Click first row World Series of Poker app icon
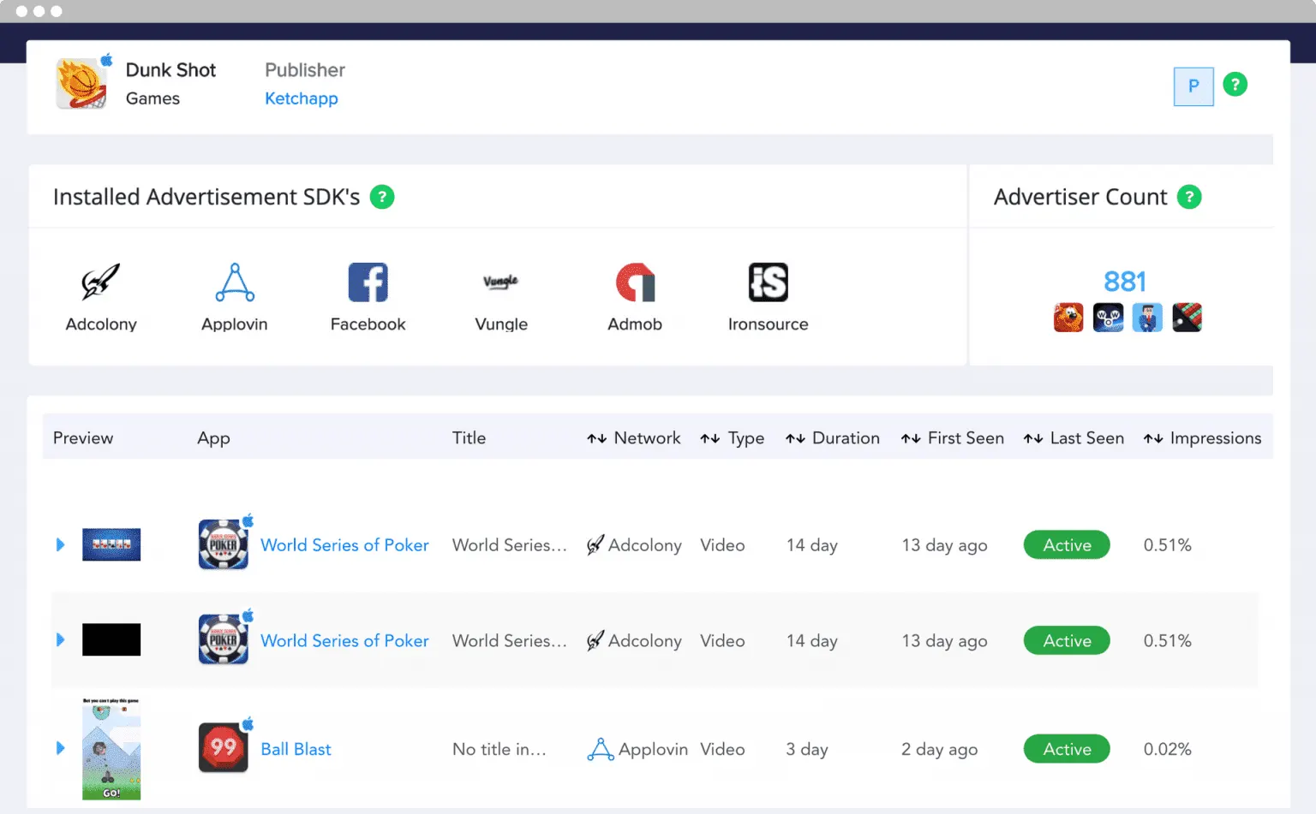1316x814 pixels. tap(224, 544)
